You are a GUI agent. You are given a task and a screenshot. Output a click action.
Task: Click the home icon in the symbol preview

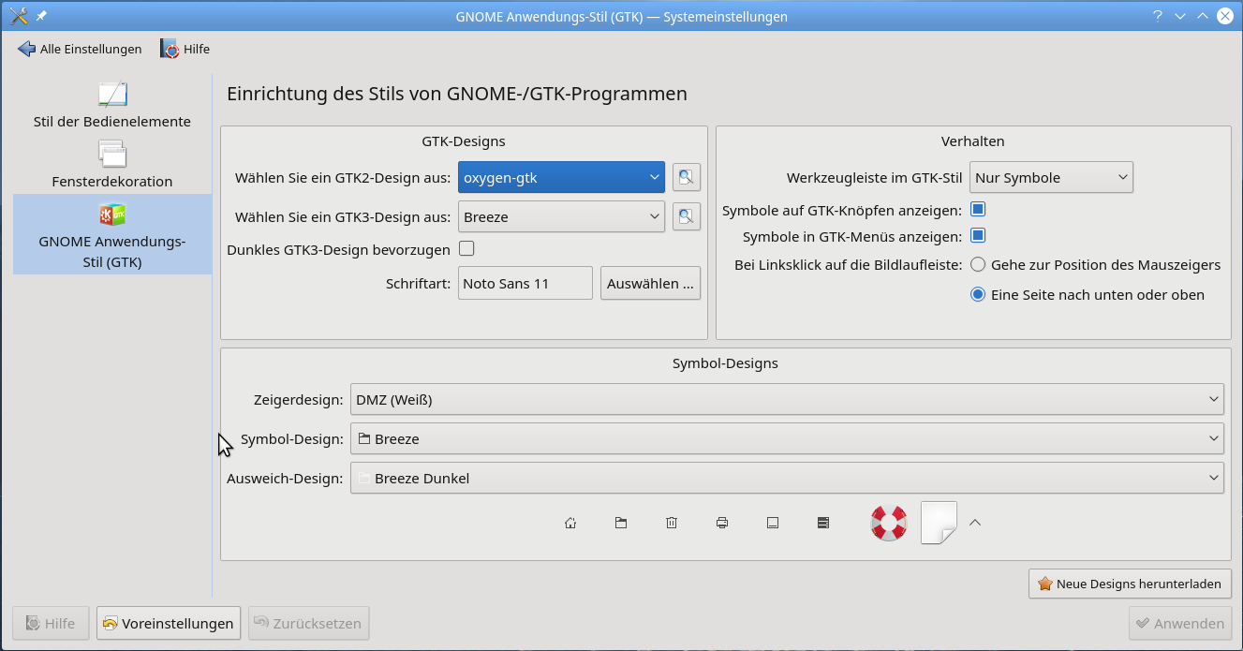tap(570, 523)
